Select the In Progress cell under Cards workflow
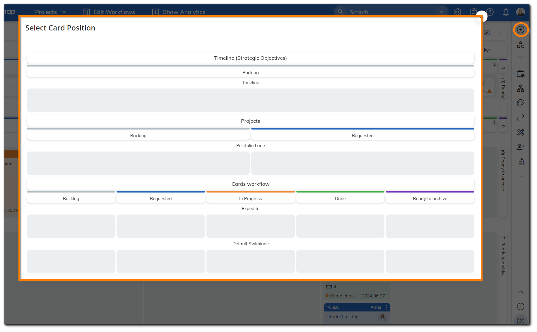The image size is (537, 332). [250, 198]
